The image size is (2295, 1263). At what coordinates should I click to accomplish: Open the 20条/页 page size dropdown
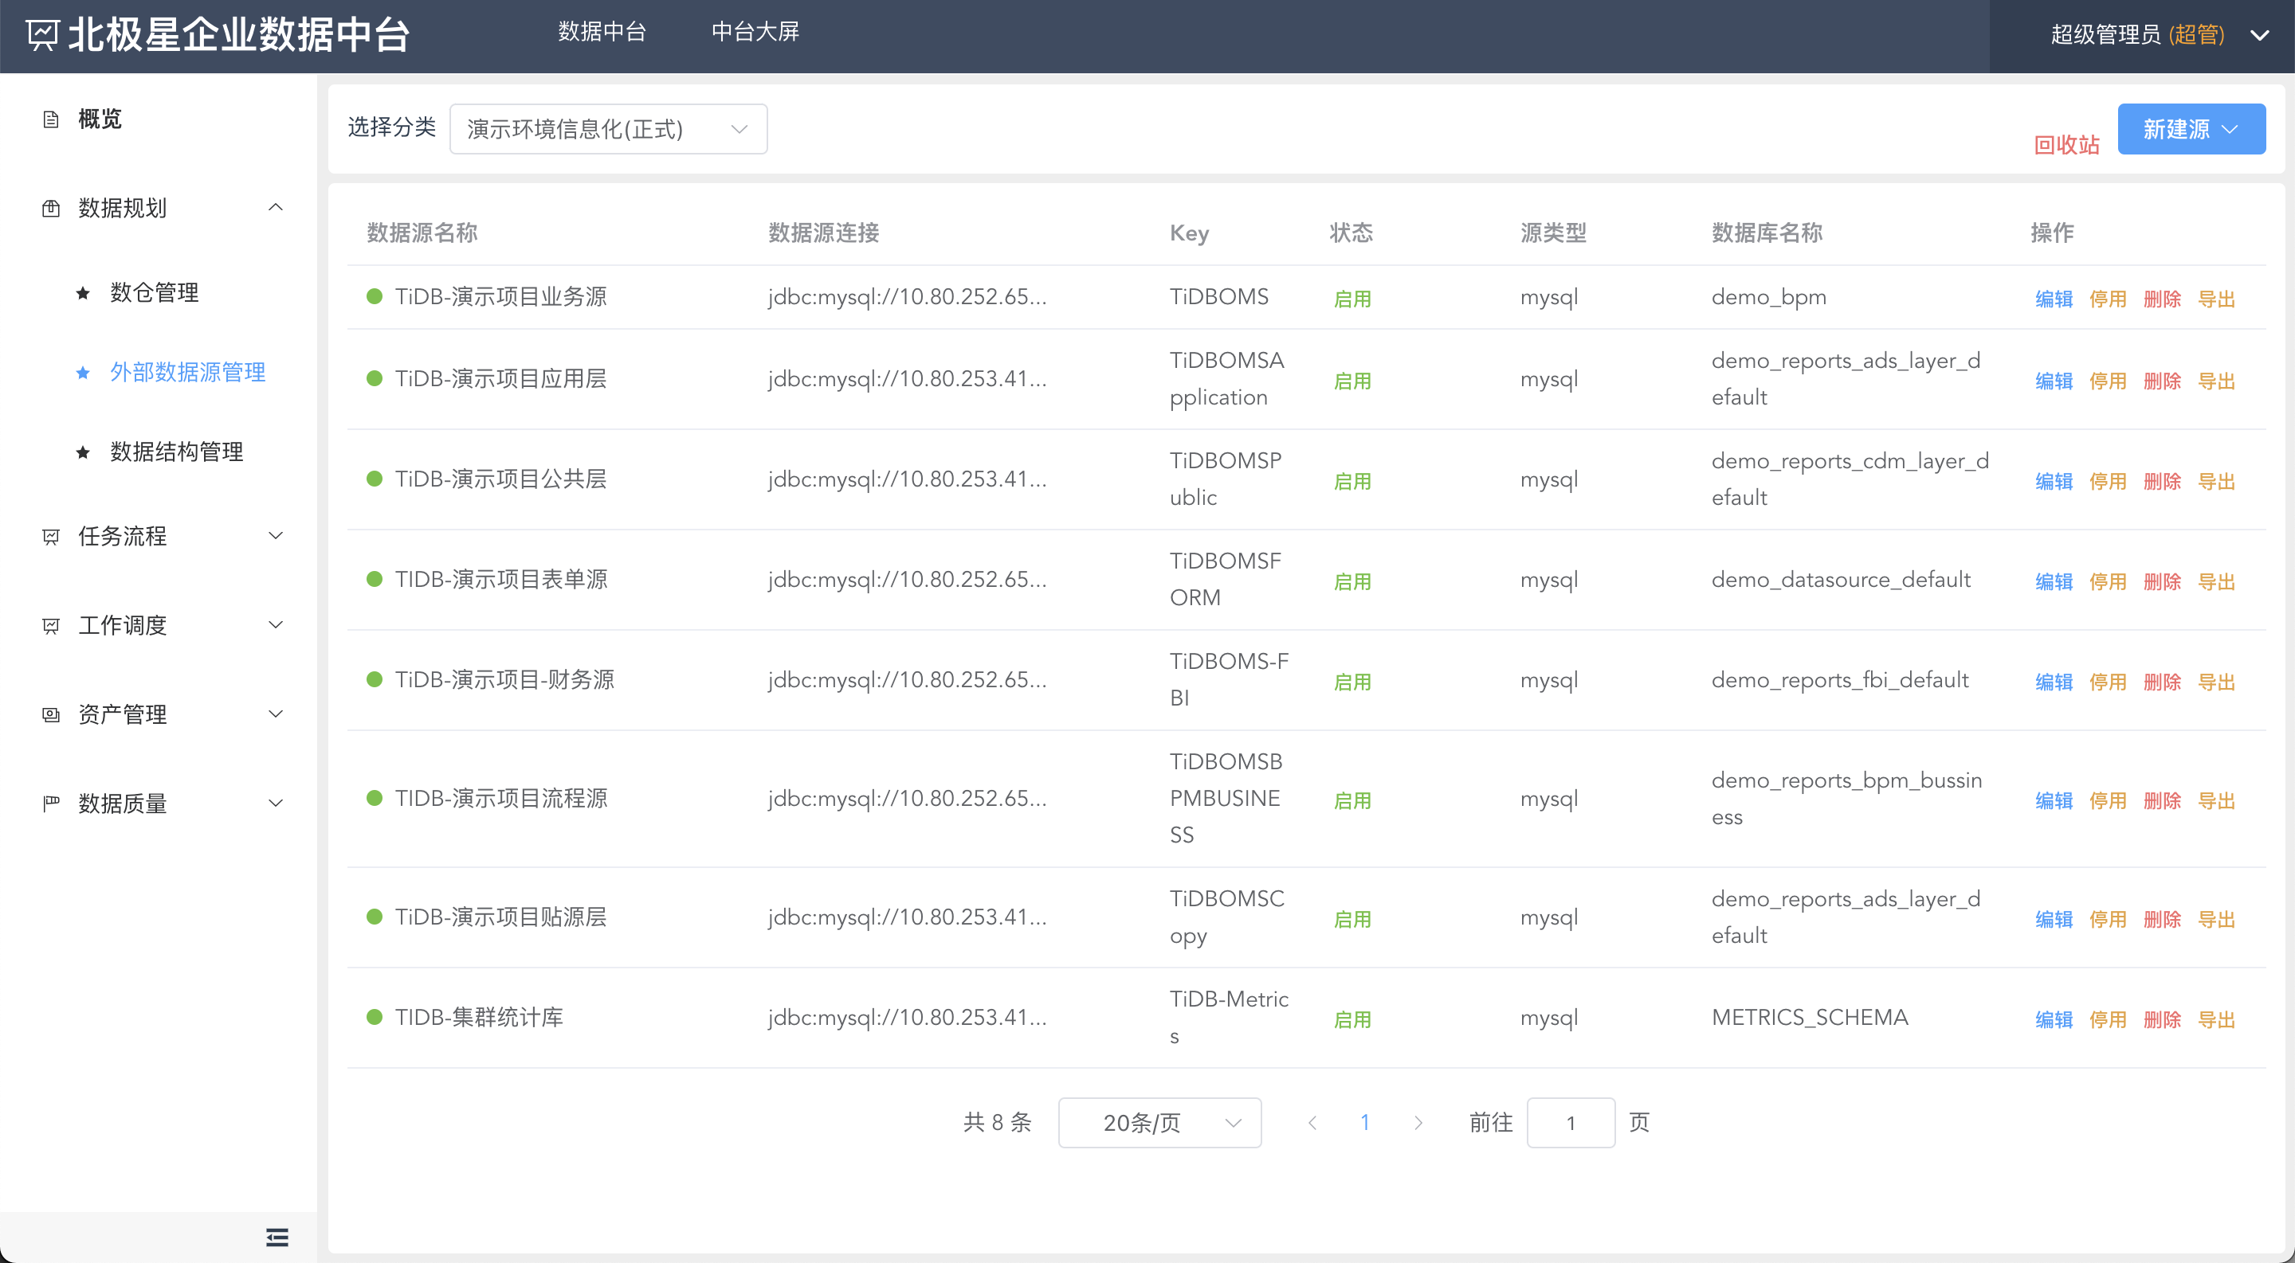(1159, 1124)
